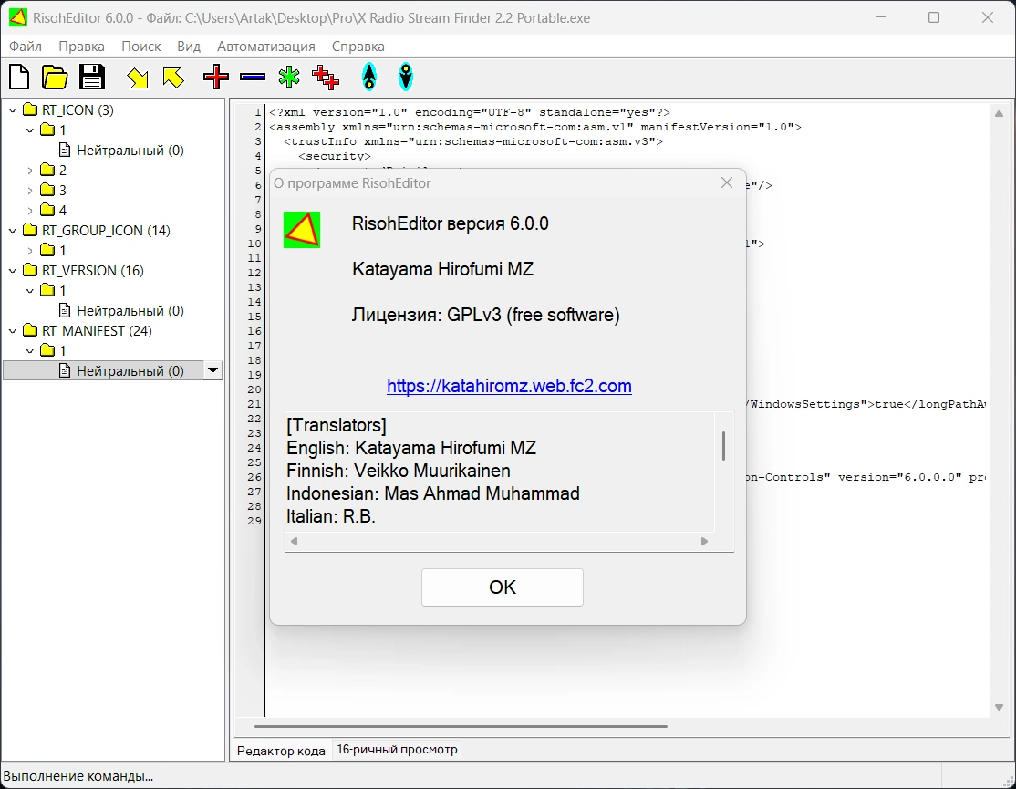
Task: Expand folder 2 under RT_ICON
Action: [30, 171]
